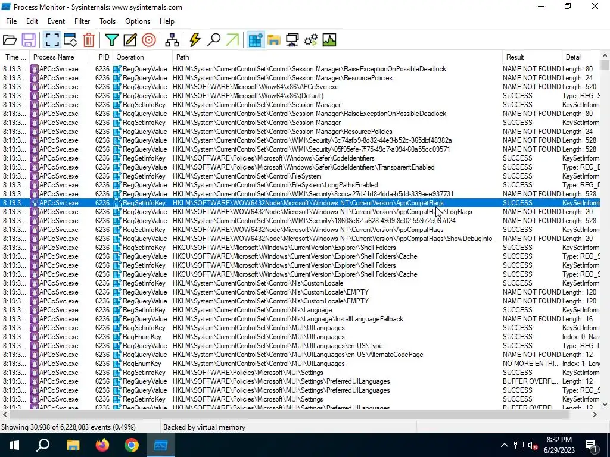Toggle Show Network Activity monitor icon
The image size is (610, 457).
pos(292,40)
